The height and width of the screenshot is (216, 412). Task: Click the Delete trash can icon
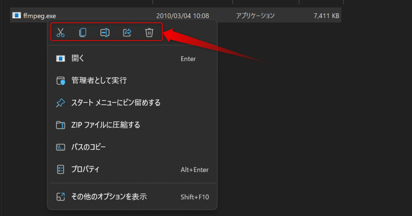tap(149, 33)
